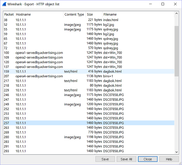Click the scrollbar down arrow

click(x=176, y=152)
